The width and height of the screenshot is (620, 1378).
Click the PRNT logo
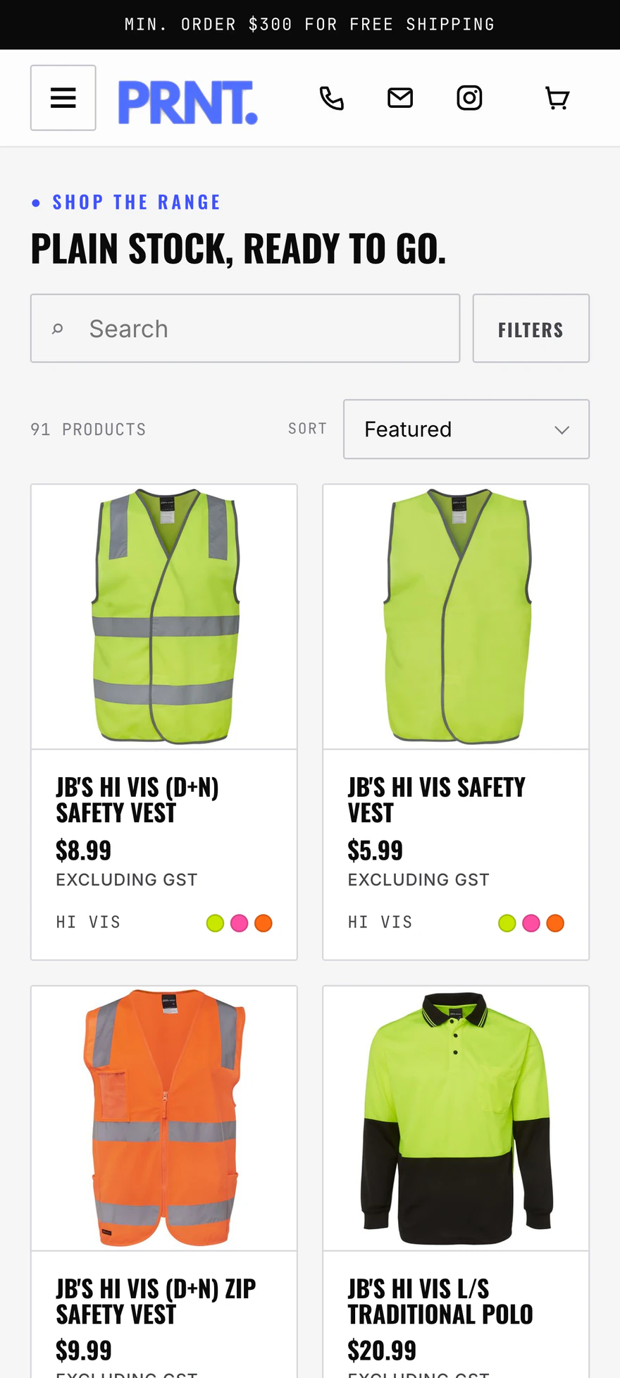(187, 102)
